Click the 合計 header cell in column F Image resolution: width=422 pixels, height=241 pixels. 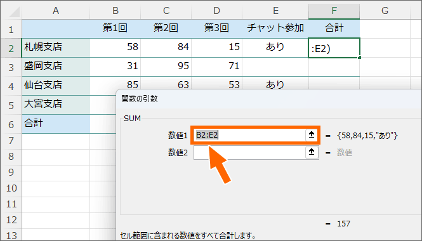click(x=334, y=29)
